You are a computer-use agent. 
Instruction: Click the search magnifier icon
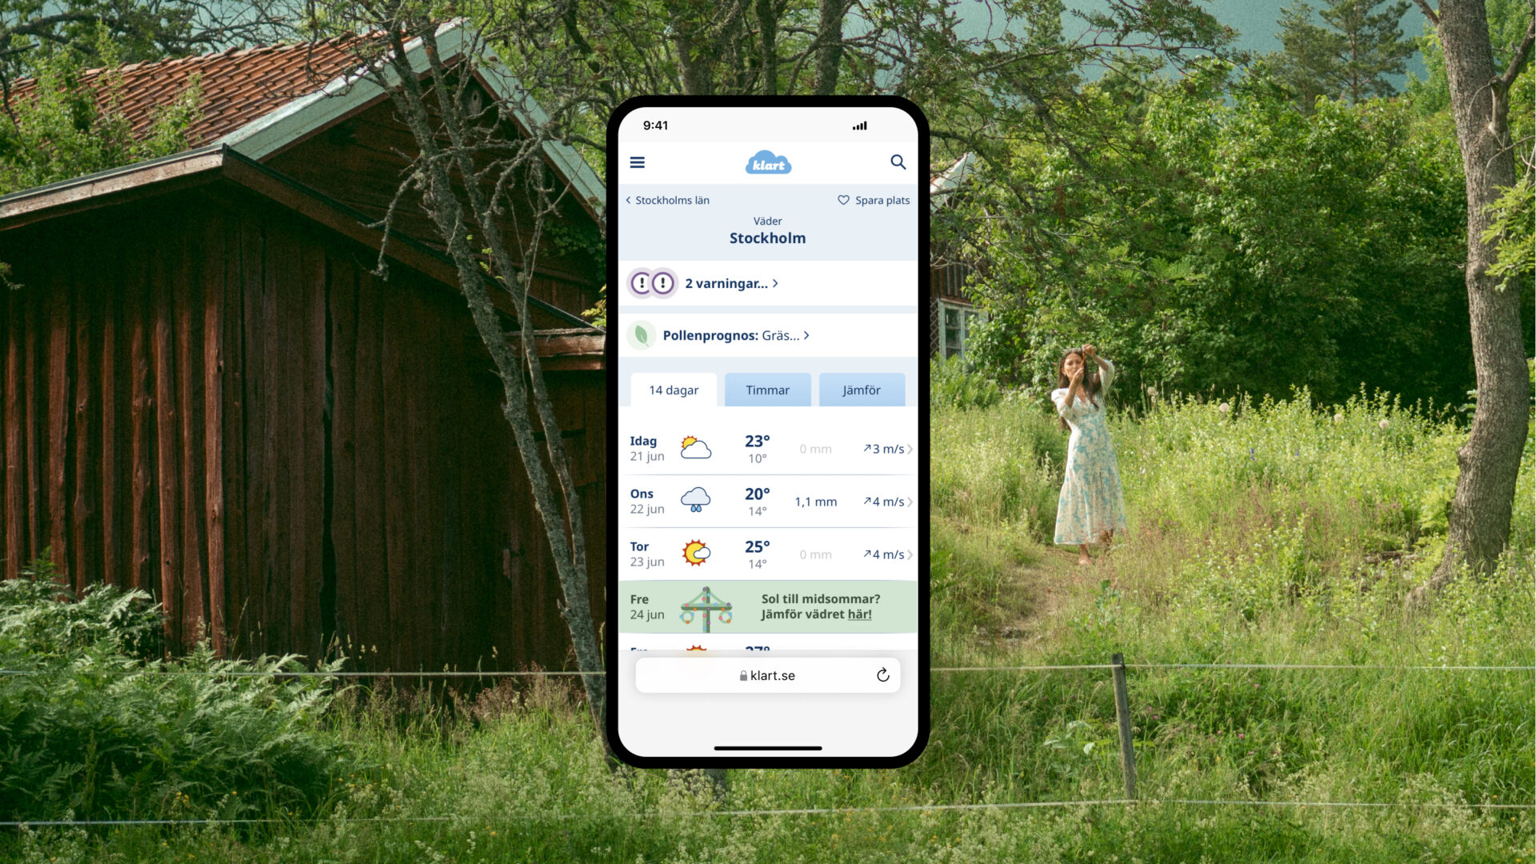[897, 162]
